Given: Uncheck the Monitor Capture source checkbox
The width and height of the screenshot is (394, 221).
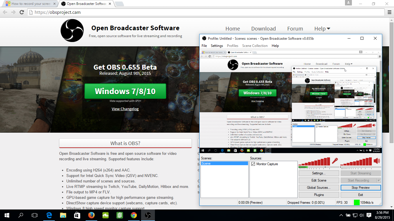Looking at the screenshot, I should coord(253,164).
